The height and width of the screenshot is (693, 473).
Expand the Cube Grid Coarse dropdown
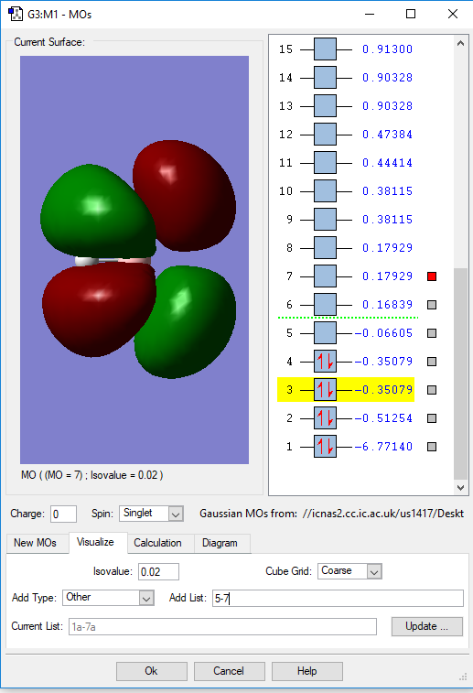(x=349, y=571)
